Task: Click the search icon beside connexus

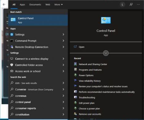Action: 12,96
